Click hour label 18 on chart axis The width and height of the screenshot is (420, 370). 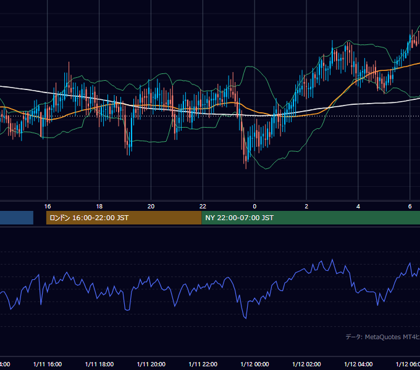pyautogui.click(x=99, y=207)
